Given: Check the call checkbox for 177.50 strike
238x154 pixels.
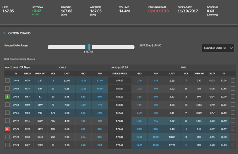Looking at the screenshot, I should click(x=7, y=145).
